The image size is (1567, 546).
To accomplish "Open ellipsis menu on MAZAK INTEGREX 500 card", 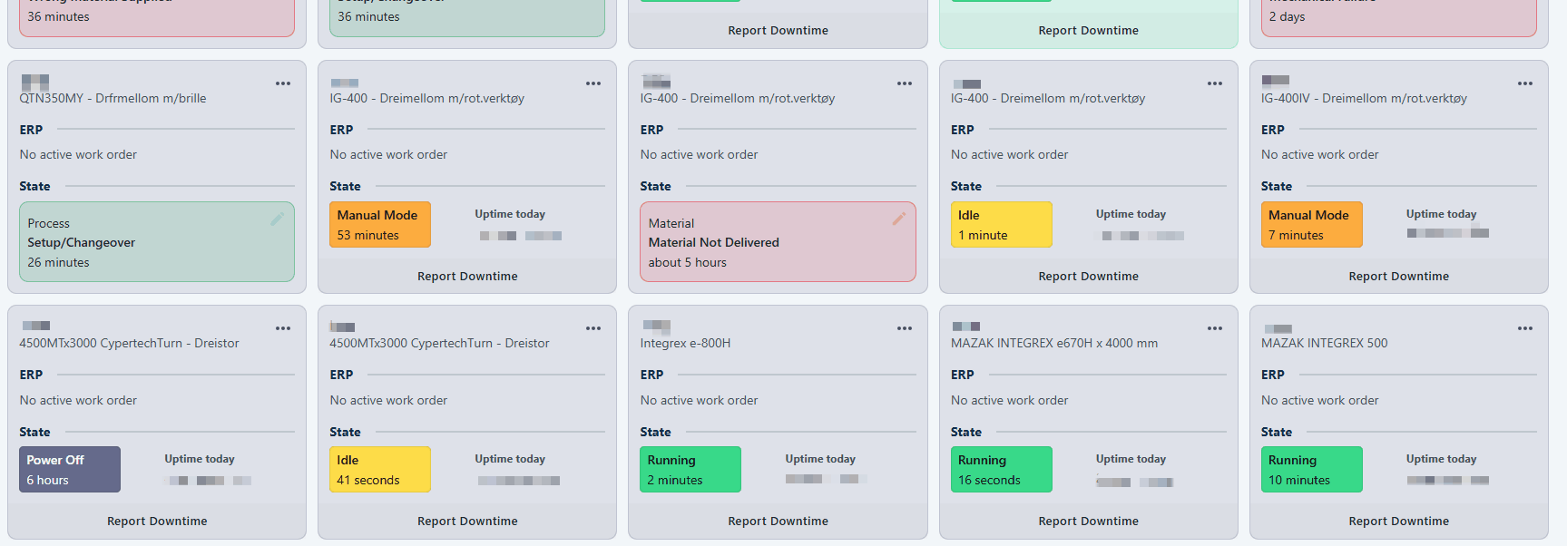I will coord(1524,328).
